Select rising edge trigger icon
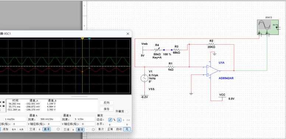 pyautogui.click(x=110, y=120)
